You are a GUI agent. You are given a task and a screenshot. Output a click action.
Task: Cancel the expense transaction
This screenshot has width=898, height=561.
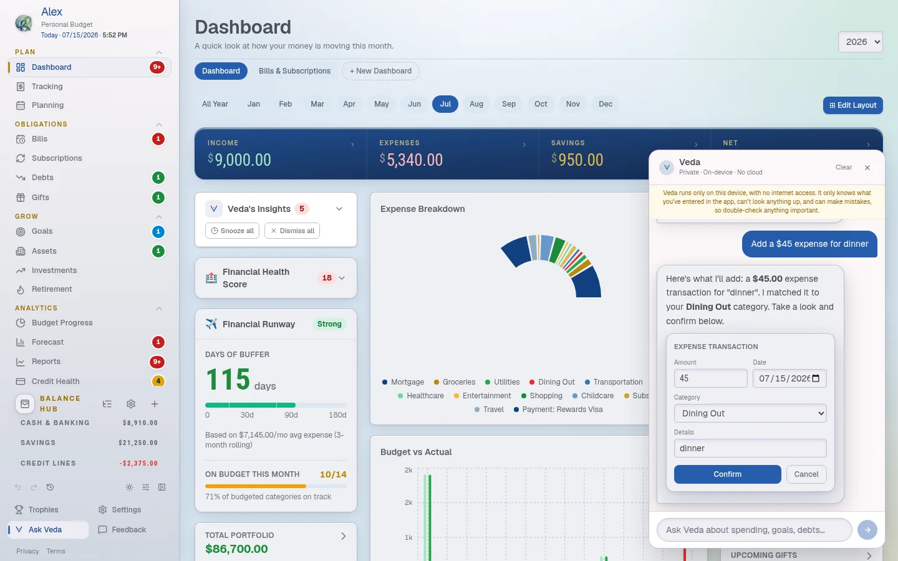806,474
